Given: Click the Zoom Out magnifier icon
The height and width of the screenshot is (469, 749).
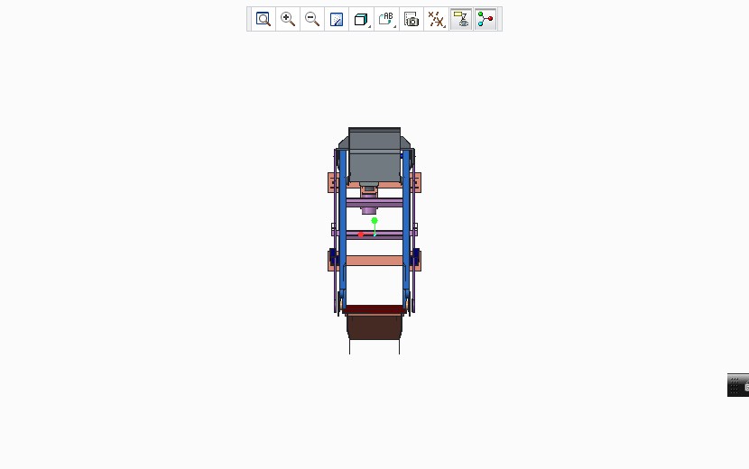Looking at the screenshot, I should point(312,19).
